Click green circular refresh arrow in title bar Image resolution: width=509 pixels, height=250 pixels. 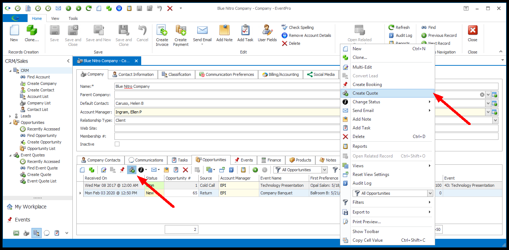coord(88,8)
